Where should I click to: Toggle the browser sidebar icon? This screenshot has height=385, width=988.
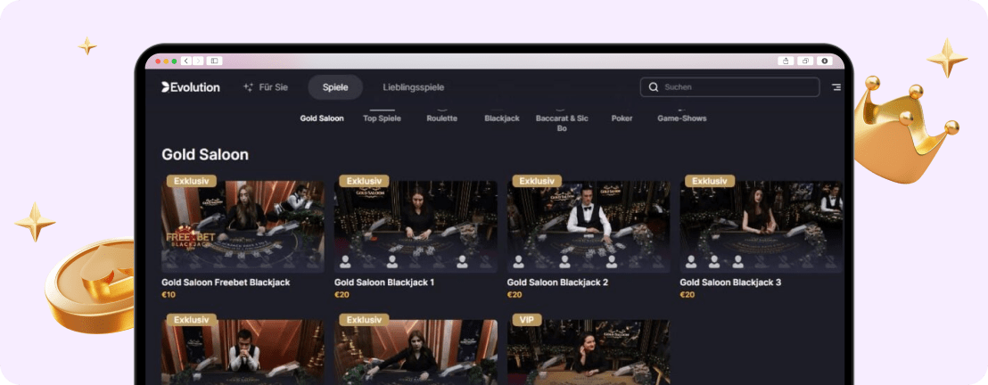point(214,61)
